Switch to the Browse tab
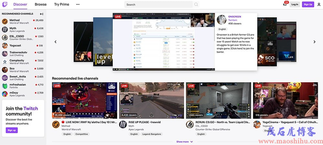 pos(41,4)
